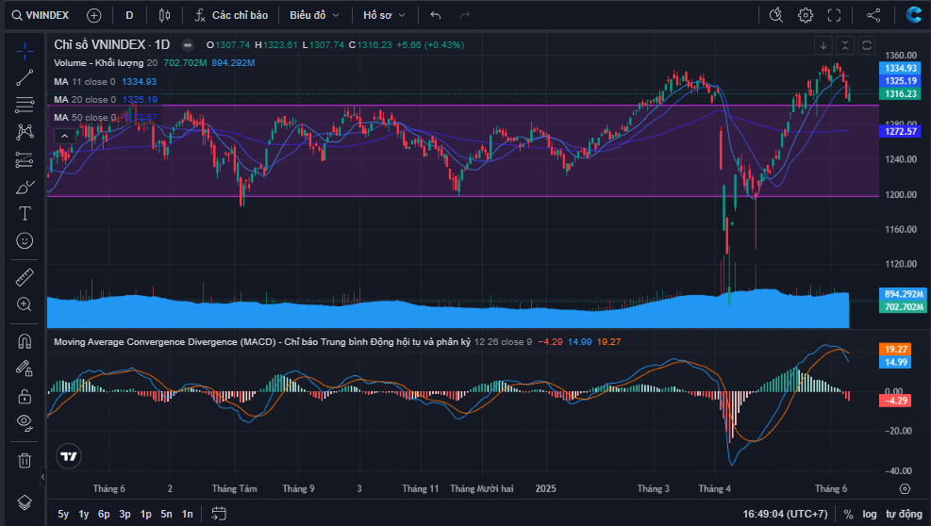The width and height of the screenshot is (931, 526).
Task: Open the emoji icons tool
Action: 25,240
